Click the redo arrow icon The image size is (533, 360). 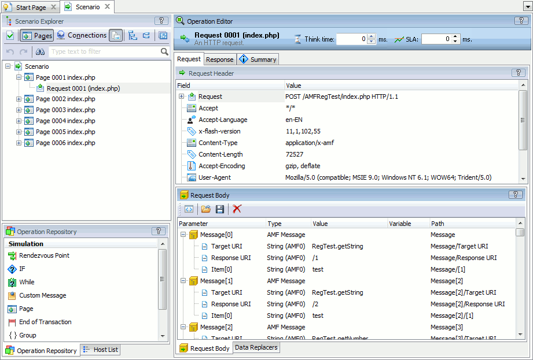pos(24,51)
